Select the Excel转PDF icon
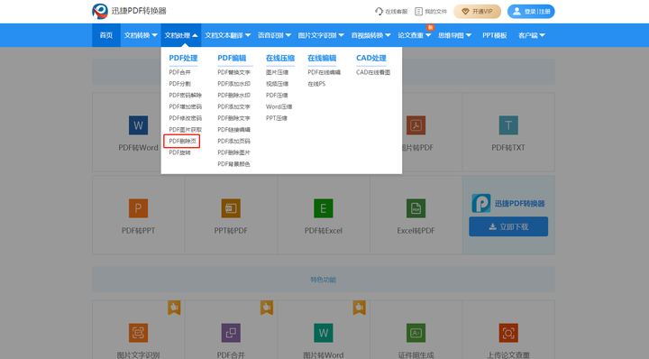 (x=416, y=207)
